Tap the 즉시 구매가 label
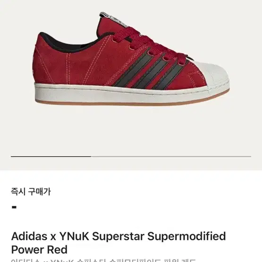Screen dimensions: 262x262 [x=31, y=192]
